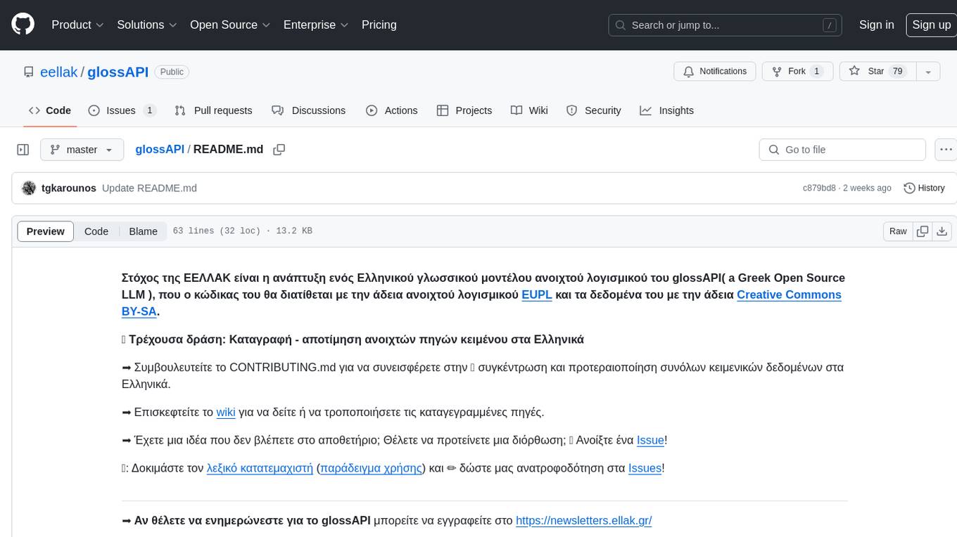Open the Actions tab
The height and width of the screenshot is (537, 957).
pyautogui.click(x=392, y=110)
